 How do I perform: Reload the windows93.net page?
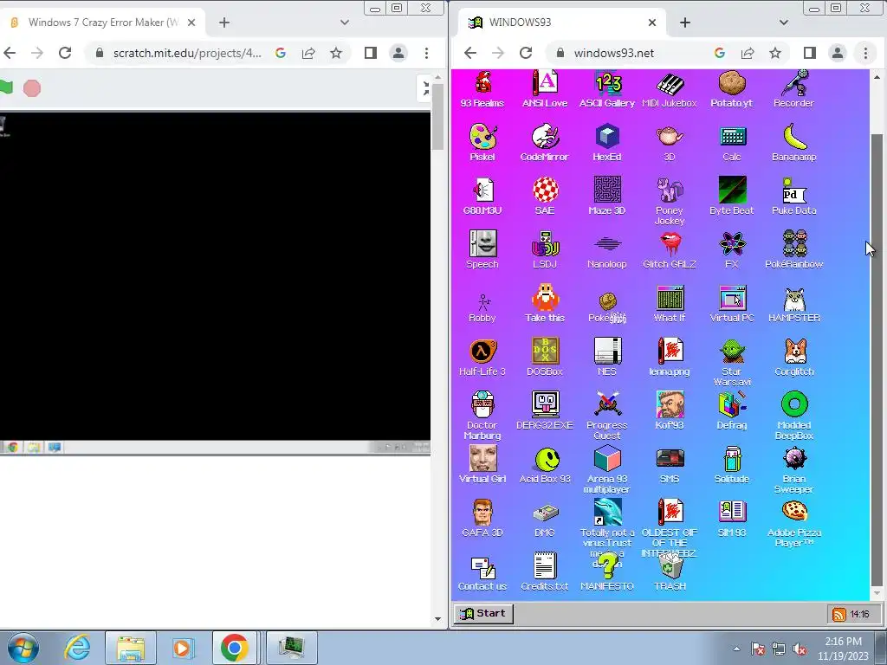(x=526, y=53)
